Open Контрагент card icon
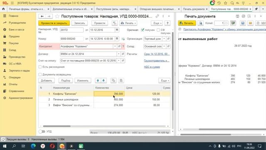 119,46
